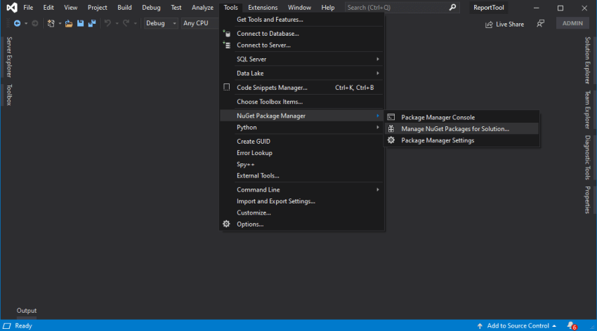
Task: Click the search magnifier icon
Action: click(452, 7)
